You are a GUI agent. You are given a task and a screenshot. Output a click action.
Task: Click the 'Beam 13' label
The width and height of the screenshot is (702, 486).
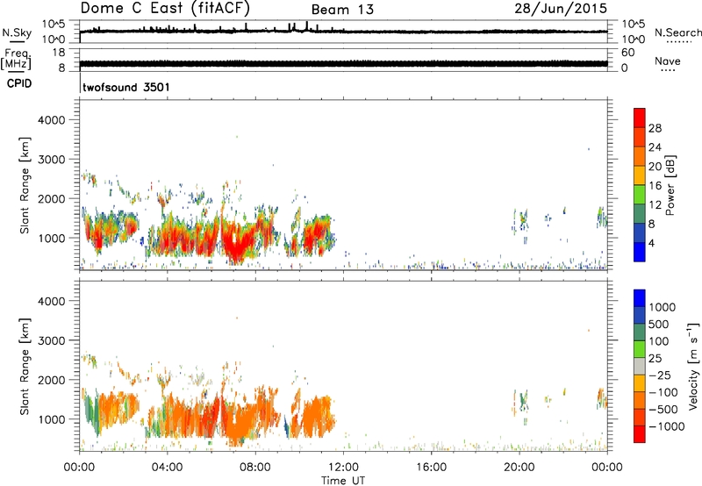pyautogui.click(x=342, y=10)
